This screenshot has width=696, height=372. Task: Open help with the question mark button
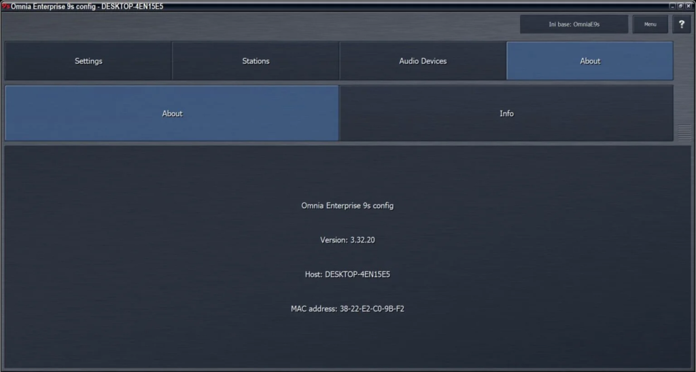(x=681, y=24)
